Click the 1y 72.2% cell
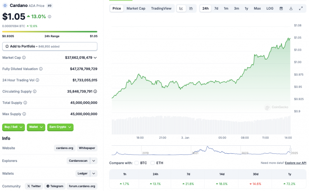Screen dimensions: 309x191 point(289,184)
